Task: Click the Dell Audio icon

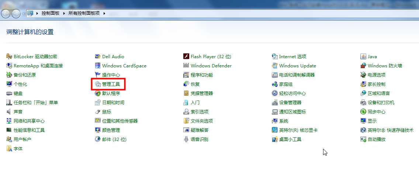Action: tap(98, 56)
